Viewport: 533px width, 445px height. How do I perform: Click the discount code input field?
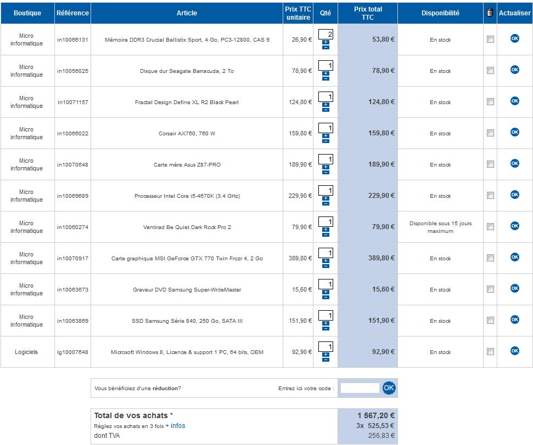click(x=360, y=388)
